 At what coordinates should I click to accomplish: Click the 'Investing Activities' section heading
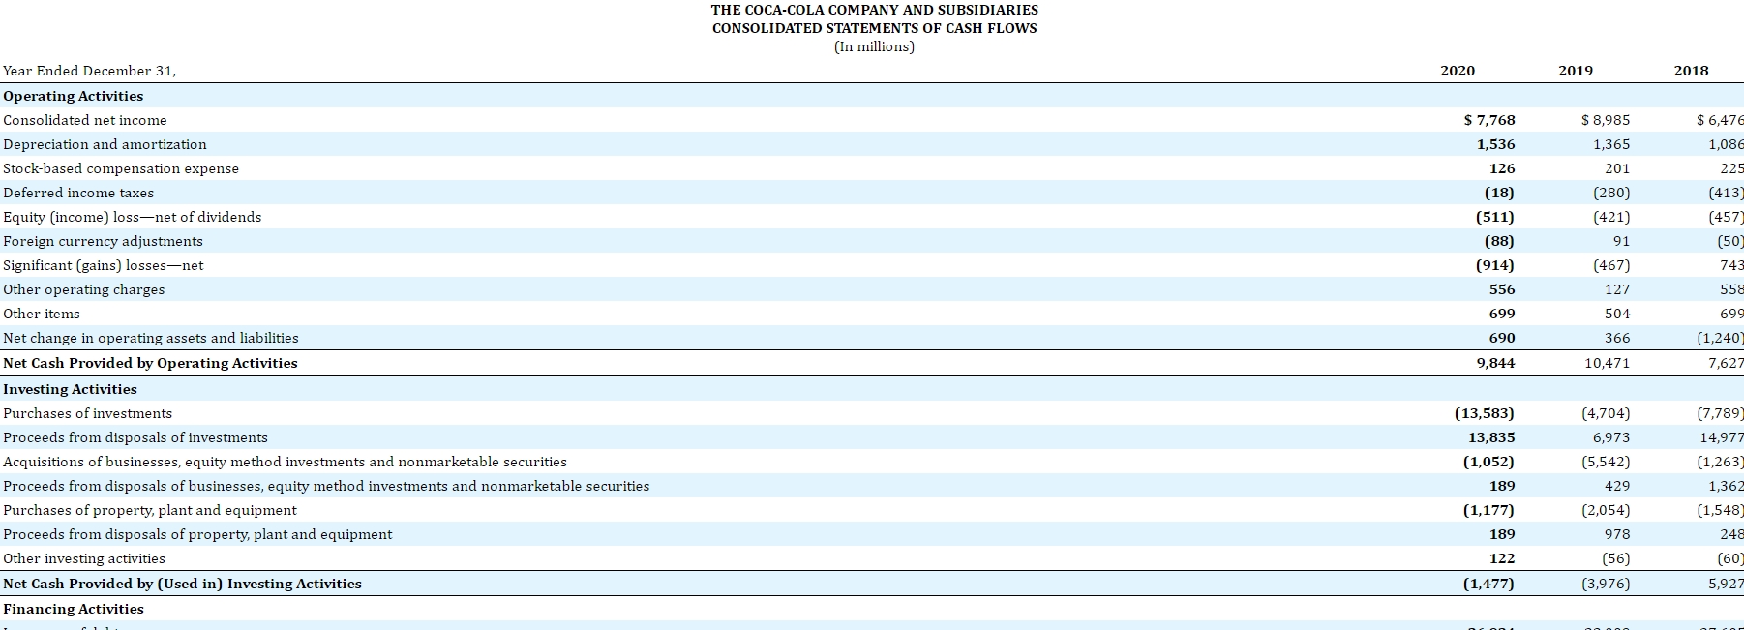[x=71, y=389]
